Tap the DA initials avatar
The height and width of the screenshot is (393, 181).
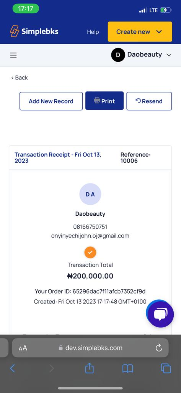click(90, 194)
